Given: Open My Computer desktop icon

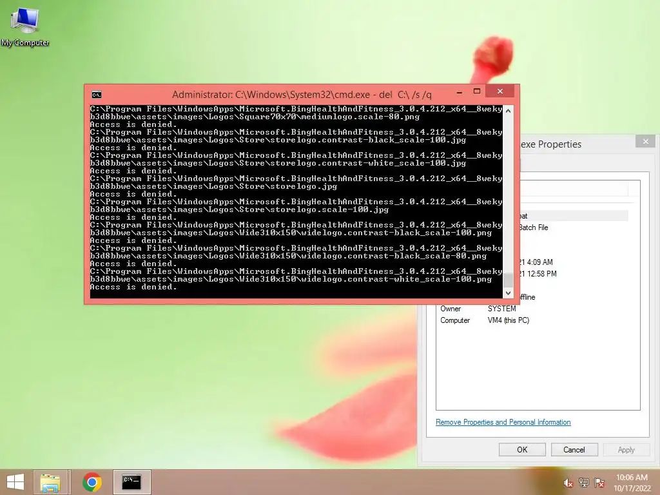Looking at the screenshot, I should click(x=25, y=27).
